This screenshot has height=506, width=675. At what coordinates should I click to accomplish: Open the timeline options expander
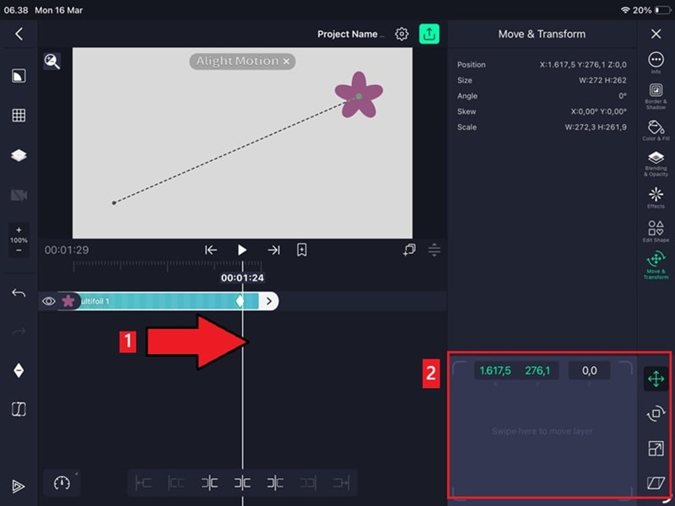coord(434,250)
